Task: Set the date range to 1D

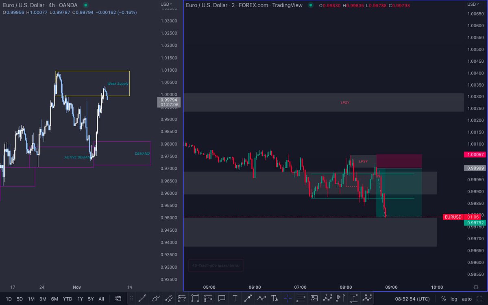Action: pos(9,299)
